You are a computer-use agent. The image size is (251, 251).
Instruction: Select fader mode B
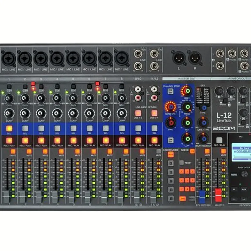pyautogui.click(x=171, y=172)
